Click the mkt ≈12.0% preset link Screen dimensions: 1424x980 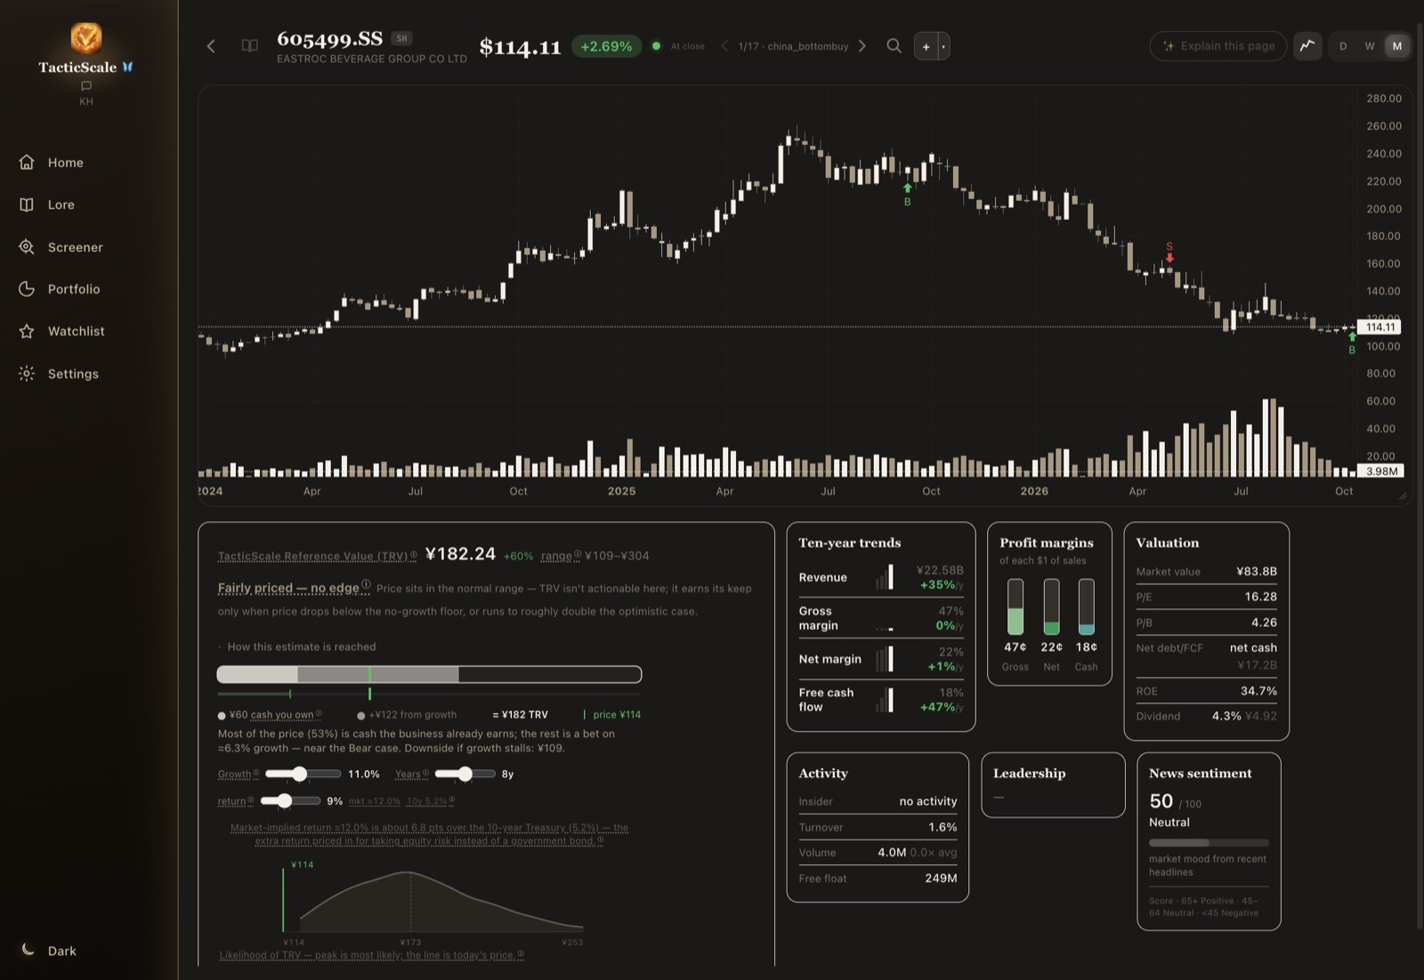[375, 801]
